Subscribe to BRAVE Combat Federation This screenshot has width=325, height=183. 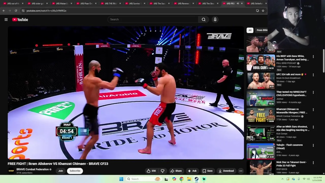75,171
